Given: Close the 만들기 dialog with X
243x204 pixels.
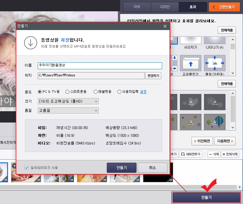Looking at the screenshot, I should pos(165,26).
